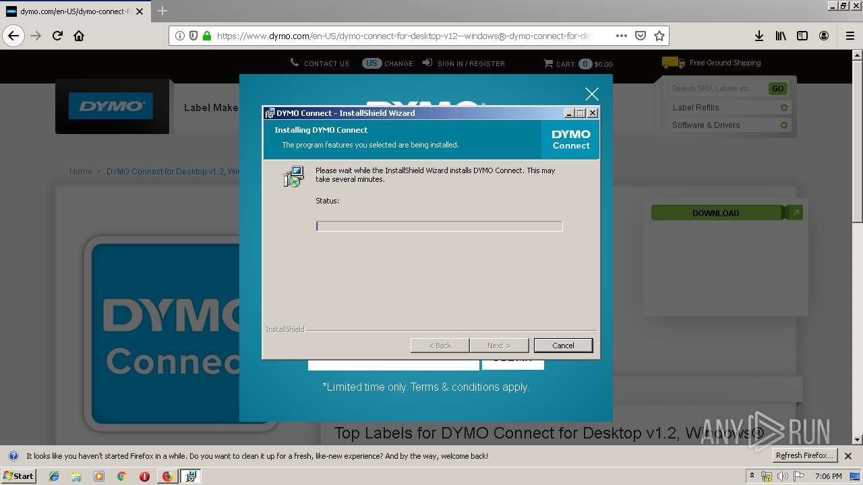Launch Opera from taskbar
863x485 pixels.
(x=144, y=476)
